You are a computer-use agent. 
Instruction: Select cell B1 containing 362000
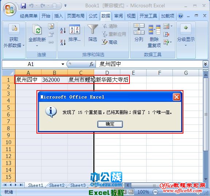click(x=54, y=80)
